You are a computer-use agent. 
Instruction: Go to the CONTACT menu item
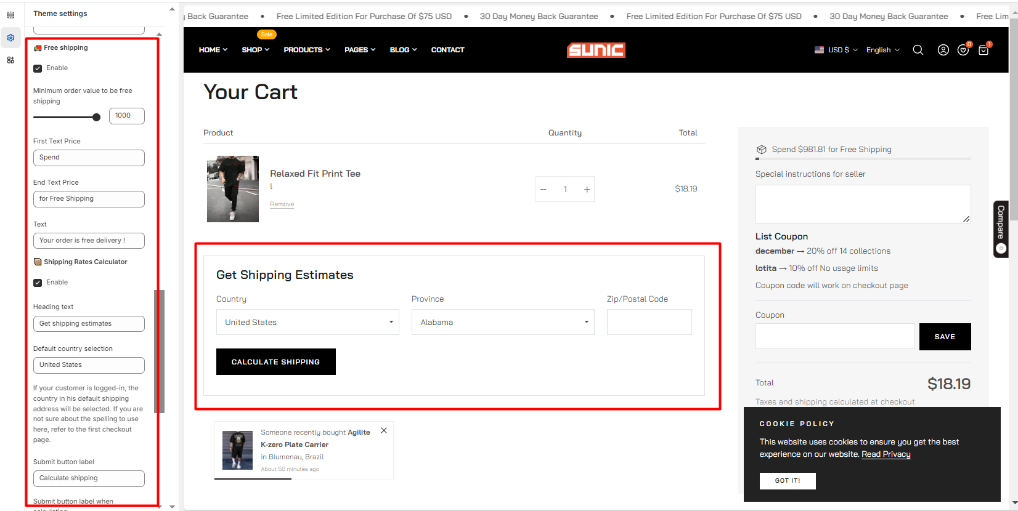[x=447, y=50]
